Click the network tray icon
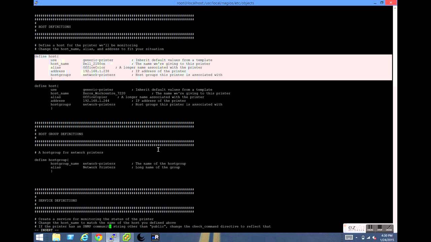 pos(368,237)
